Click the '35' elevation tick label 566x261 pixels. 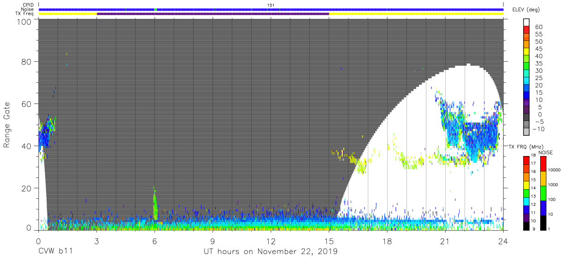(538, 64)
